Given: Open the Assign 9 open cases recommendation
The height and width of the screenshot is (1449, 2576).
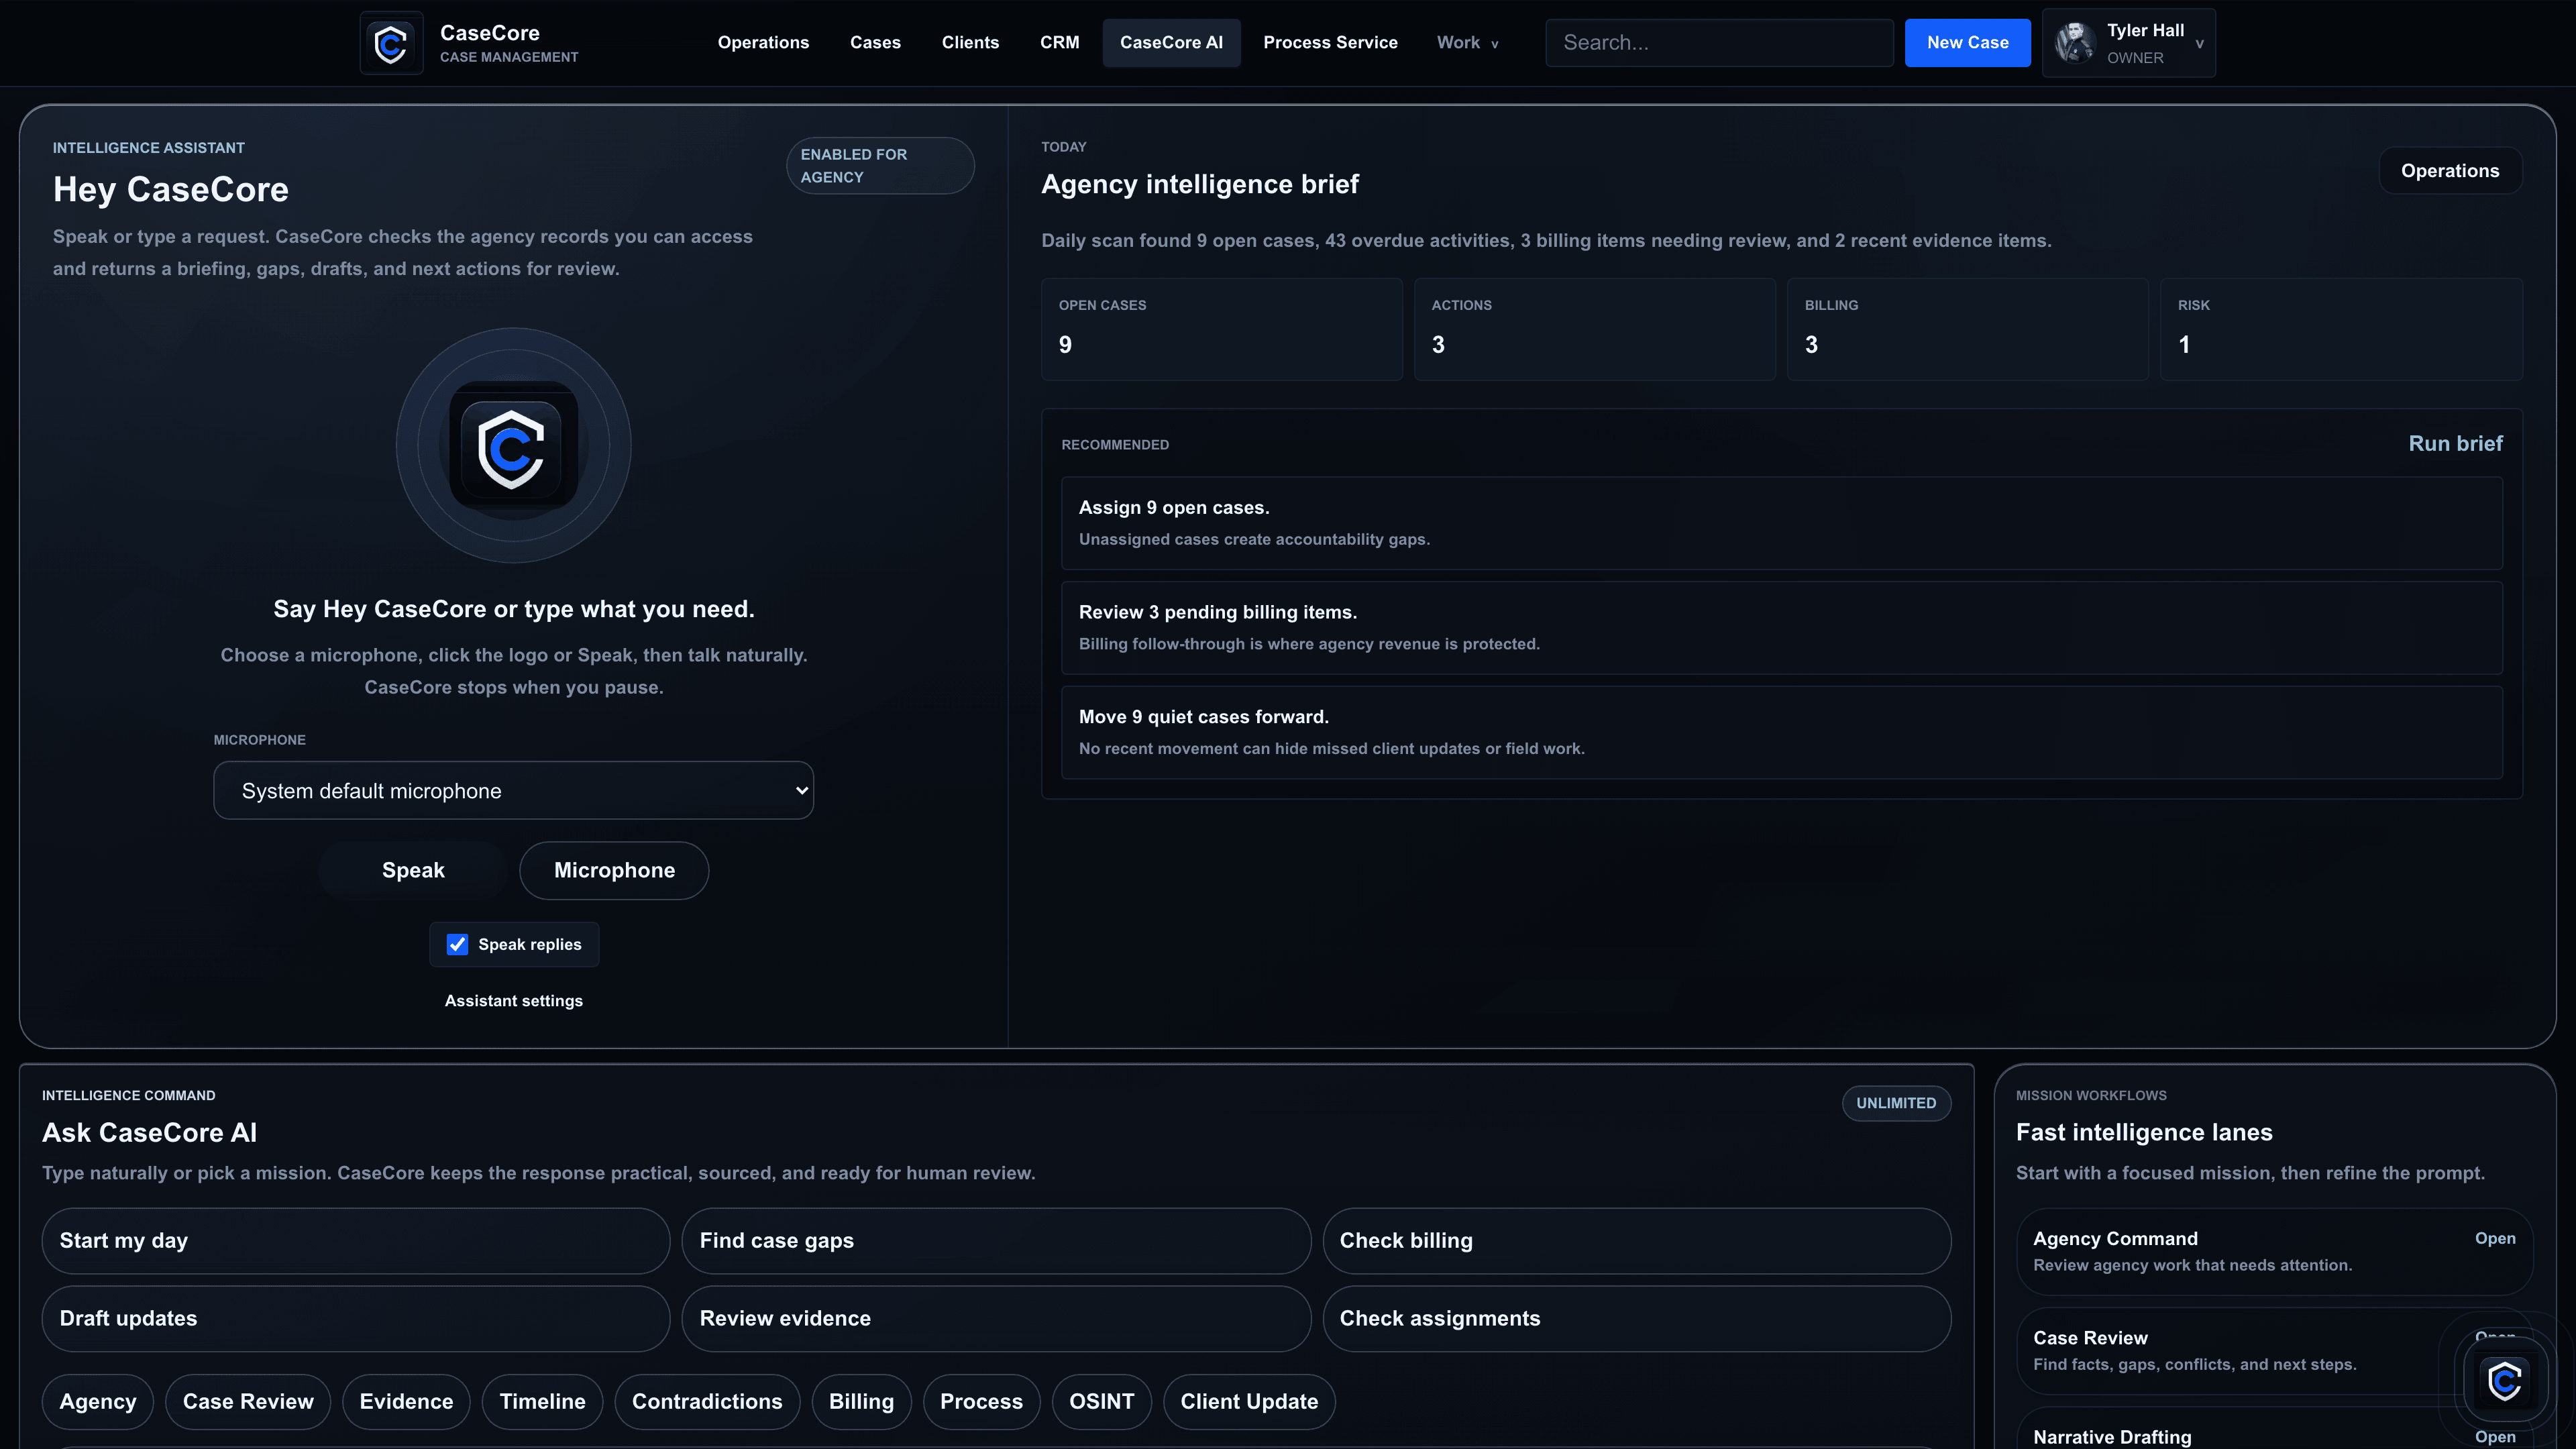Looking at the screenshot, I should tap(1781, 523).
